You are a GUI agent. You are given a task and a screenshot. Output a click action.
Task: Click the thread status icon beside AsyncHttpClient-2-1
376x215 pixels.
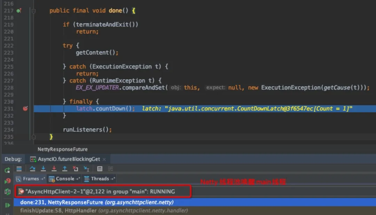tap(21, 192)
